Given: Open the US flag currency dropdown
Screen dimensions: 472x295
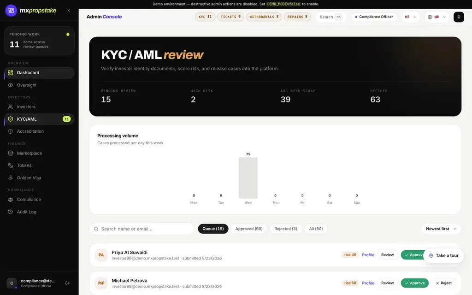Looking at the screenshot, I should click(410, 17).
